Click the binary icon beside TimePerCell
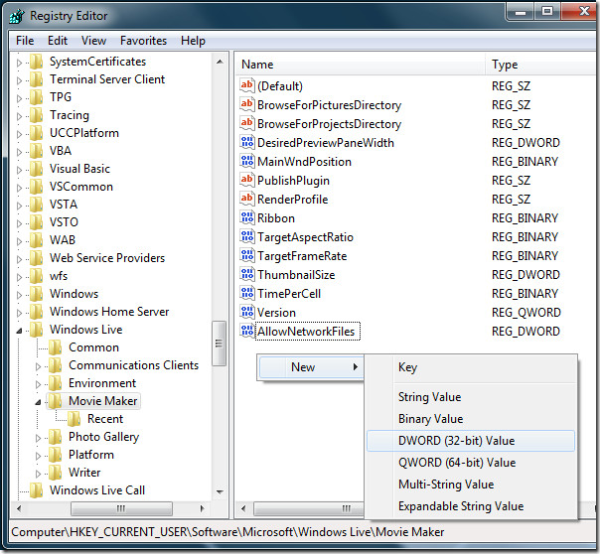600x554 pixels. tap(247, 293)
